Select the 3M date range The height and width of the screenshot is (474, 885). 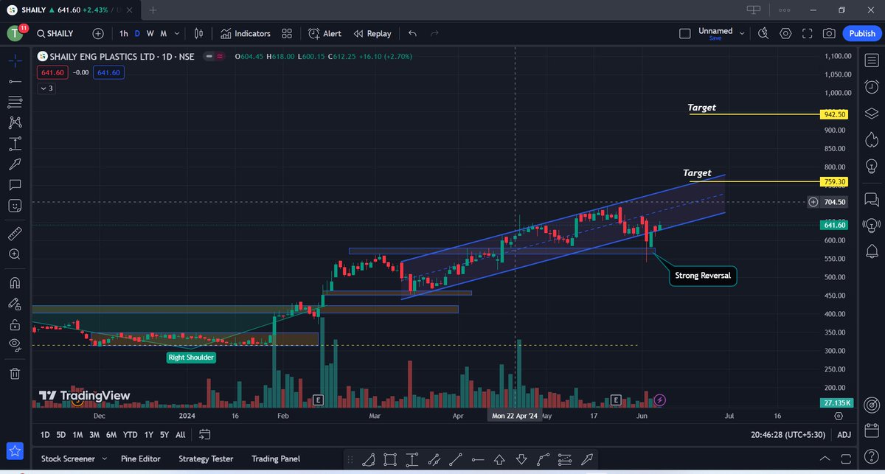tap(94, 435)
